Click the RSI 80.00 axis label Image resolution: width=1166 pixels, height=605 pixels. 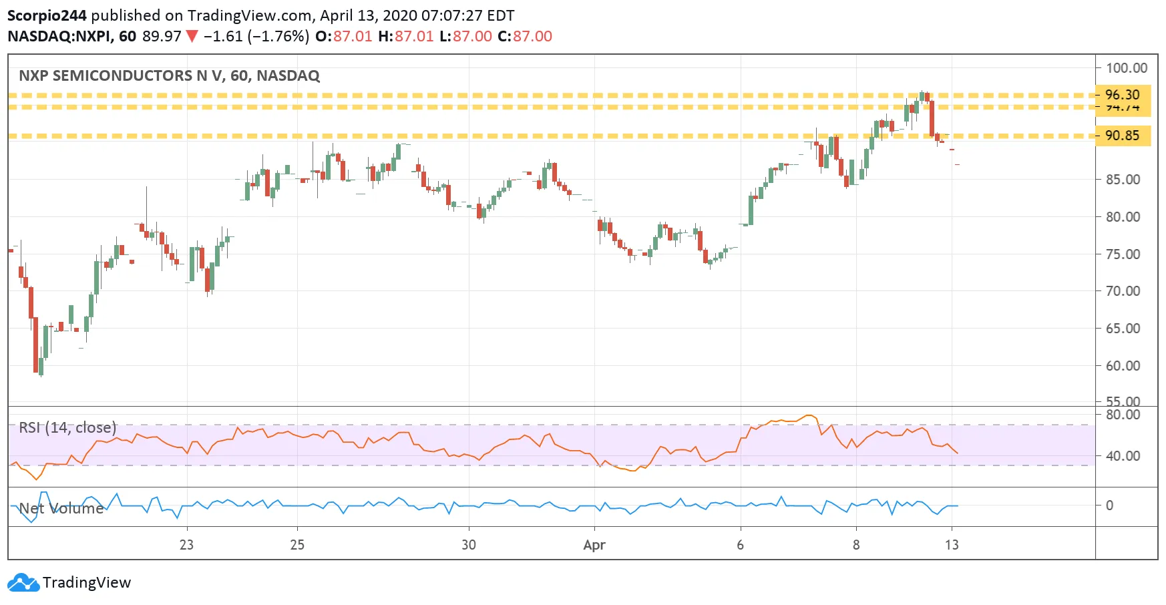[x=1123, y=414]
